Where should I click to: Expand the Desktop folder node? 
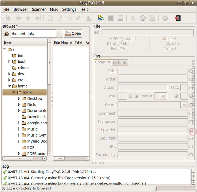pyautogui.click(x=19, y=98)
